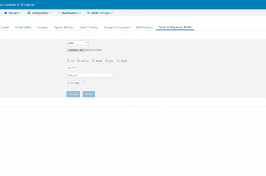Screen dimensions: 266x176
Task: Open the Graceful shutdown type dropdown
Action: click(91, 75)
